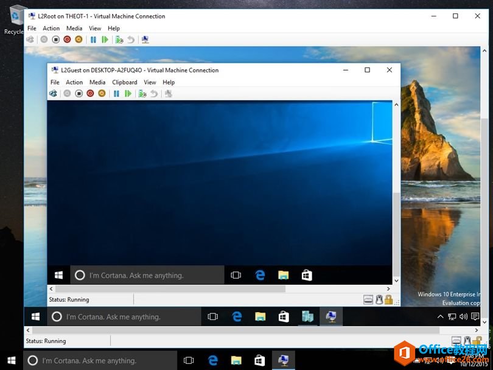Image resolution: width=493 pixels, height=370 pixels.
Task: Open View menu in L2Root window
Action: (95, 28)
